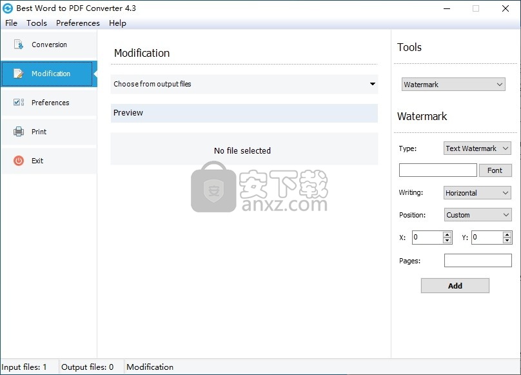Decrease the Y value with down arrow
The width and height of the screenshot is (521, 375).
(507, 241)
